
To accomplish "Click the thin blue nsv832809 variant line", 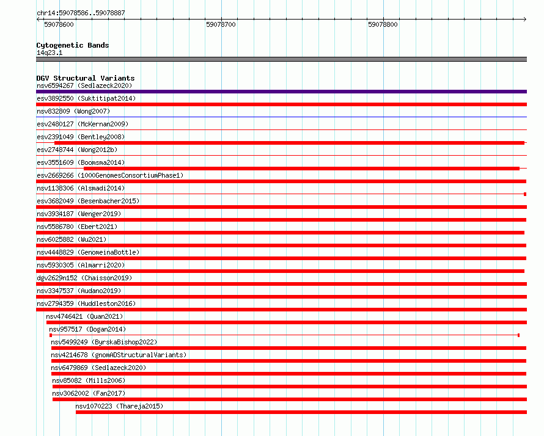I will coord(281,117).
